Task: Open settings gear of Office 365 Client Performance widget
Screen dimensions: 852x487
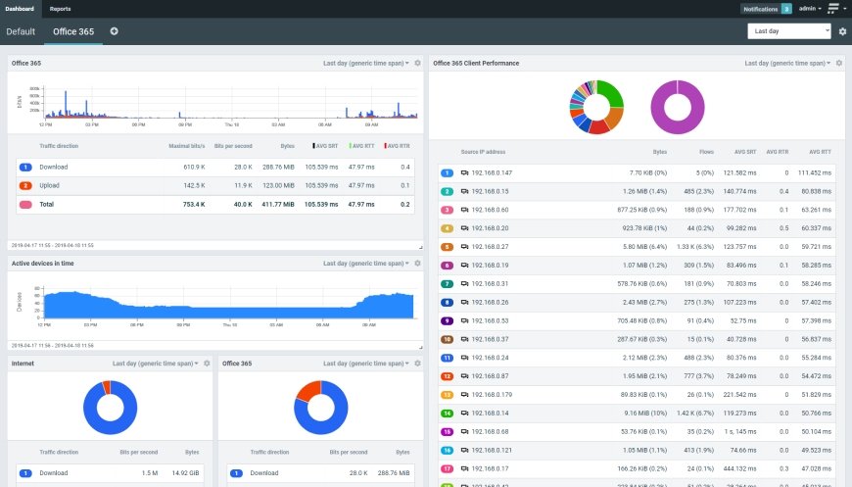Action: click(839, 63)
